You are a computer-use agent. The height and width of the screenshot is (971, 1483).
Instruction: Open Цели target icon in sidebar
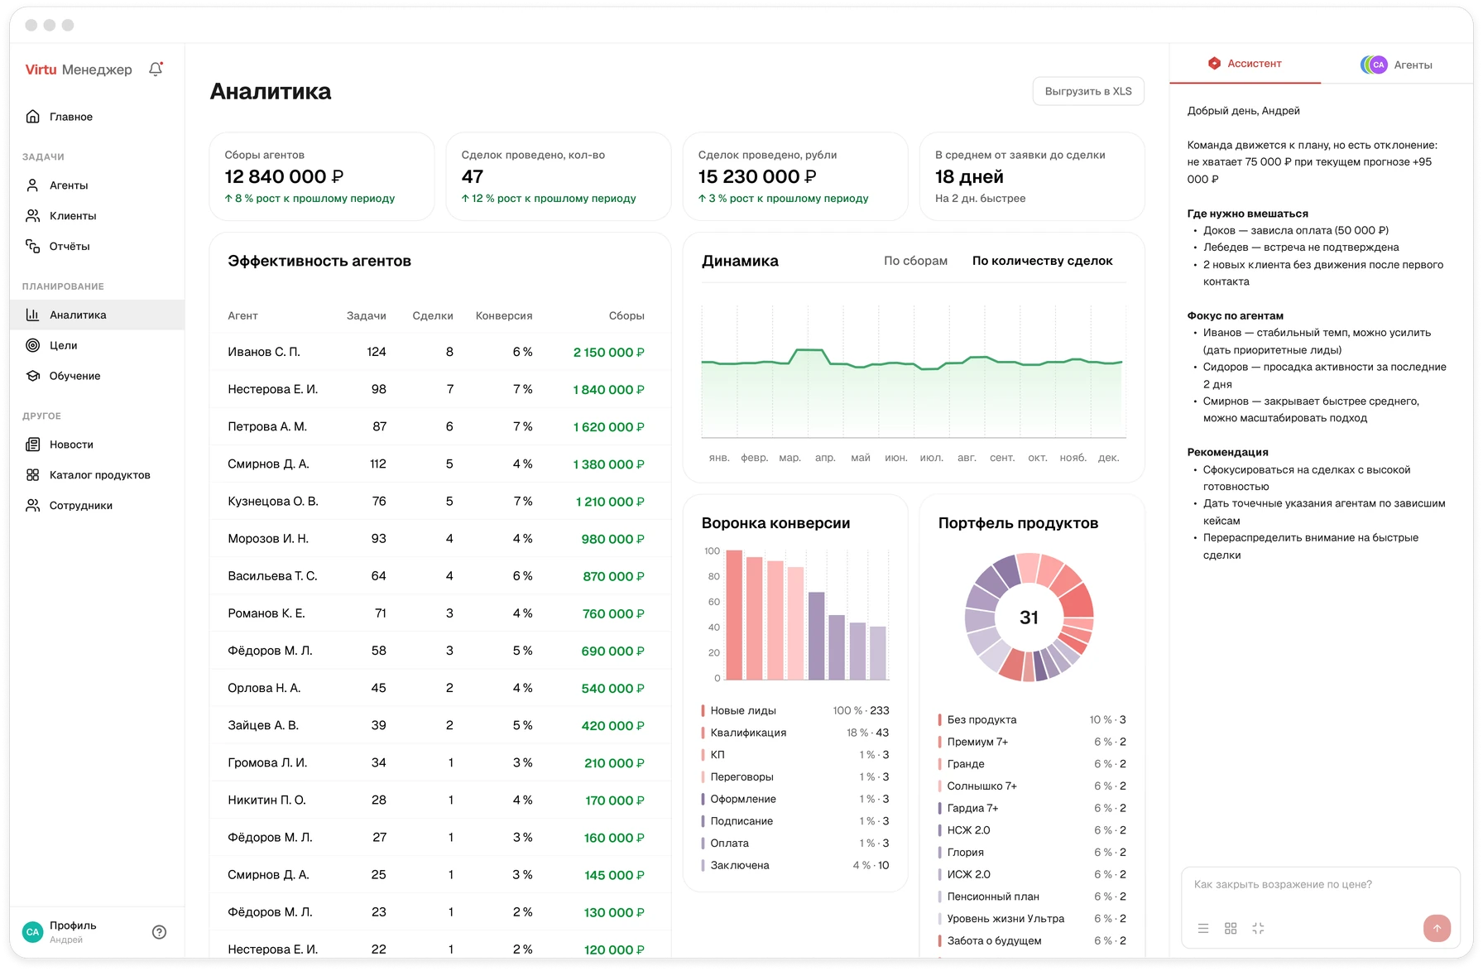33,345
